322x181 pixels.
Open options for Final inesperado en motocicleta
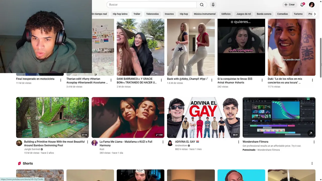click(61, 80)
